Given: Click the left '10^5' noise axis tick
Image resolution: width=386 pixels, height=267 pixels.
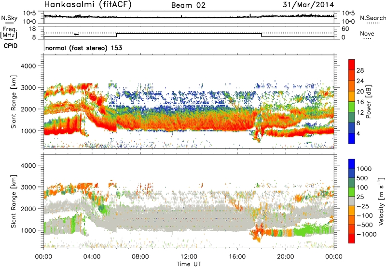Looking at the screenshot, I should pyautogui.click(x=29, y=13).
